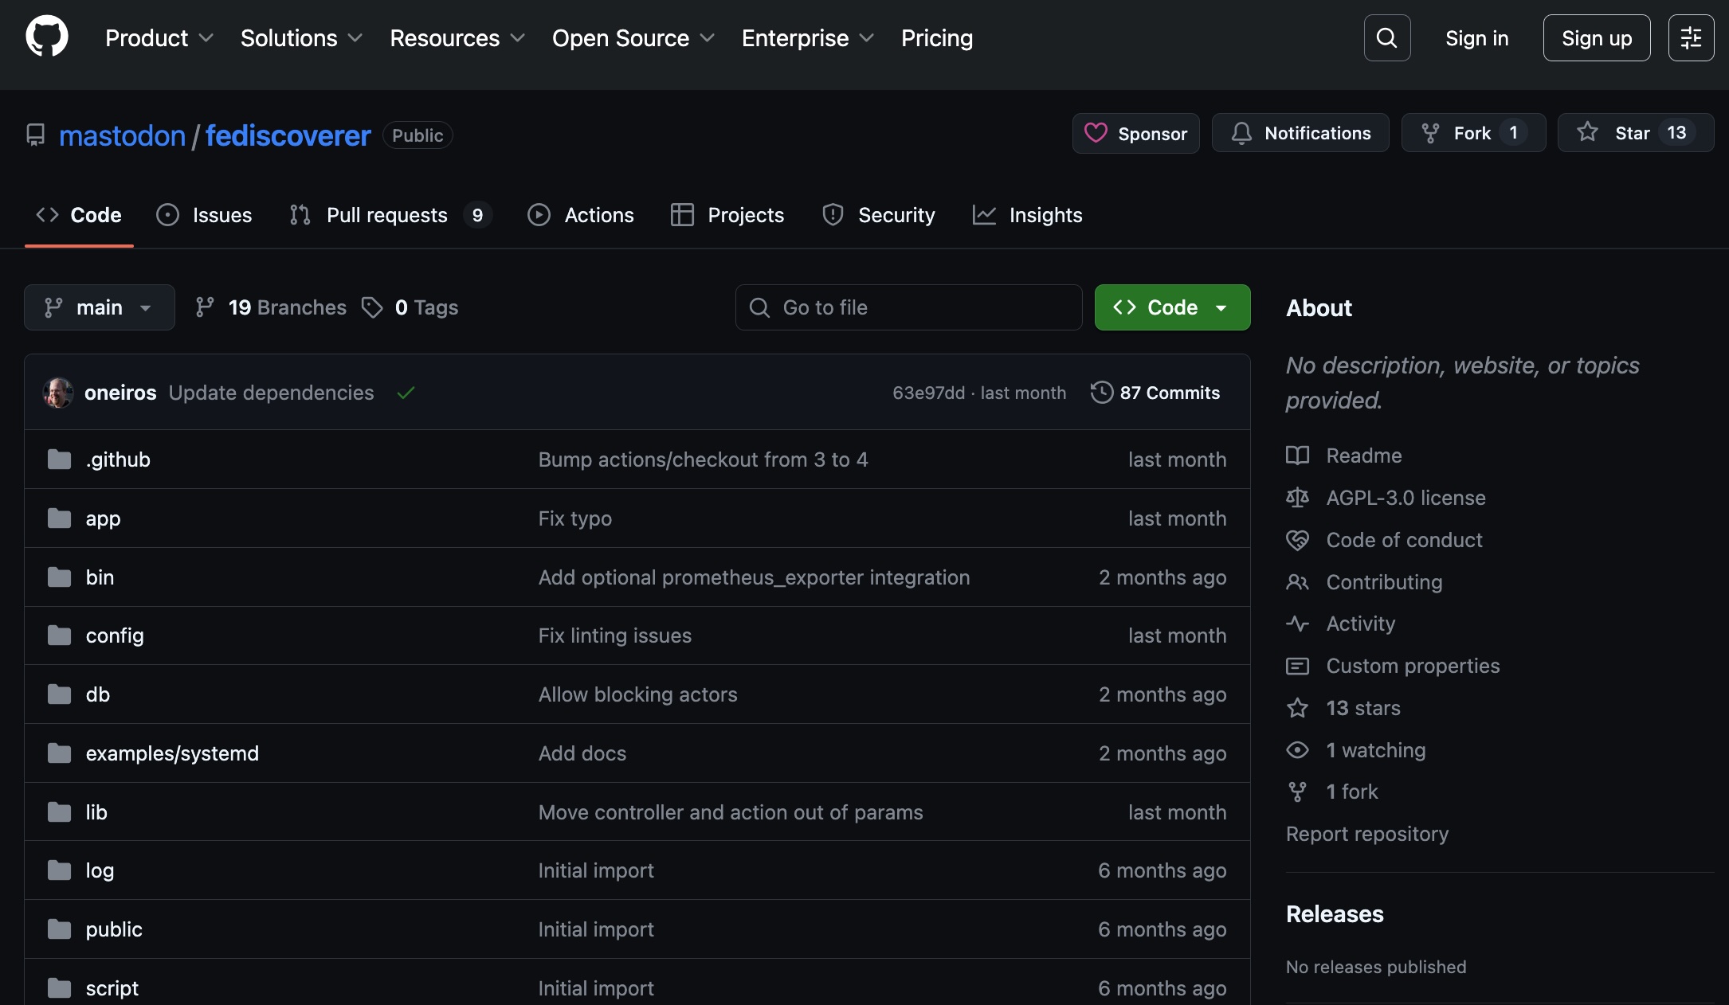This screenshot has height=1005, width=1729.
Task: Click the config folder icon
Action: click(59, 635)
